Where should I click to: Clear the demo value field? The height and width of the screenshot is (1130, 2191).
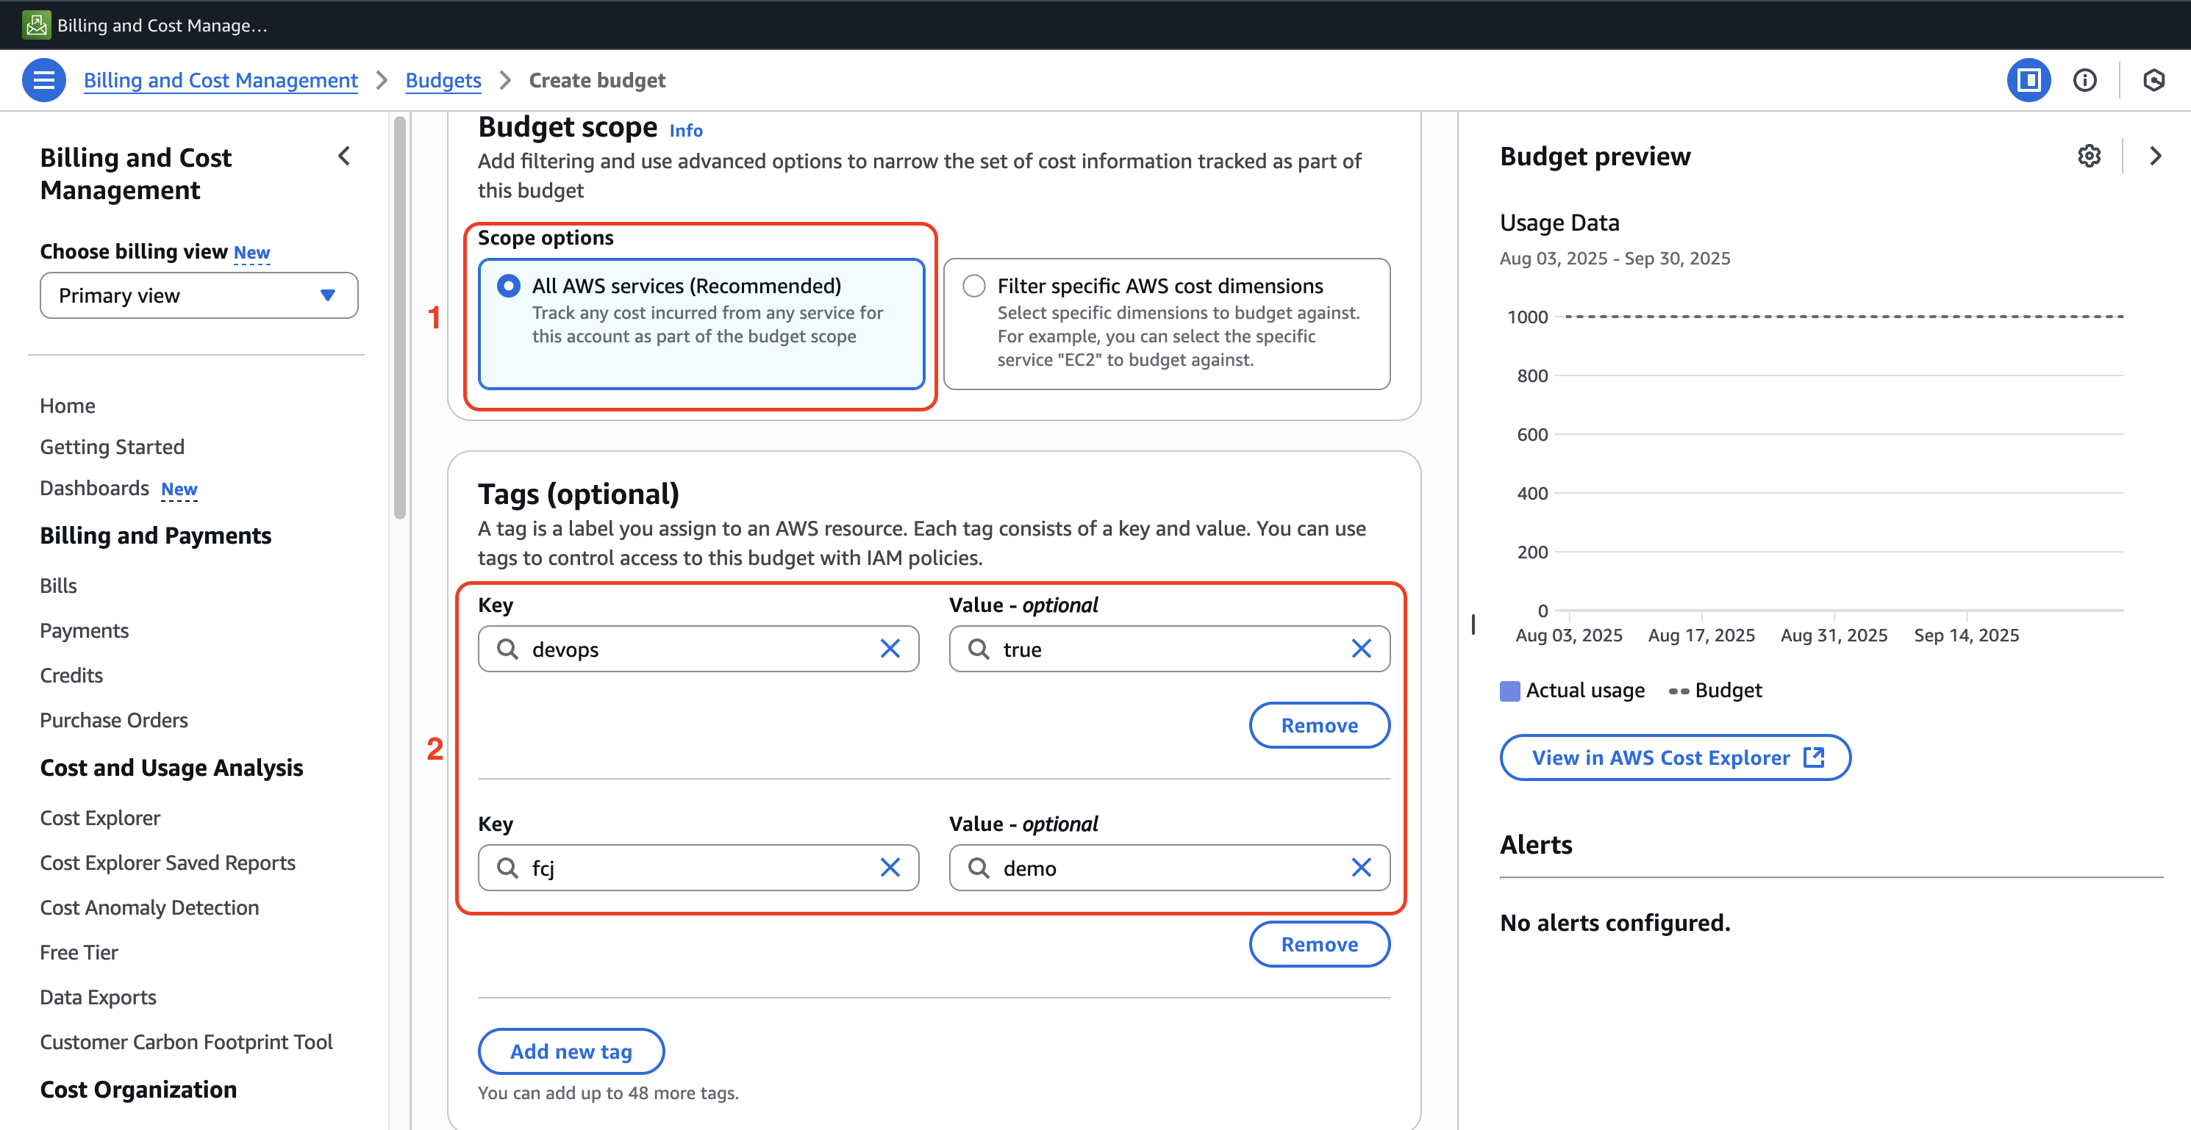pyautogui.click(x=1361, y=867)
